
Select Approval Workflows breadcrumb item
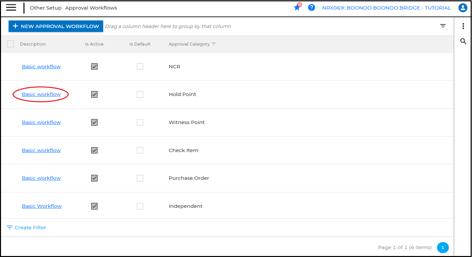point(91,8)
